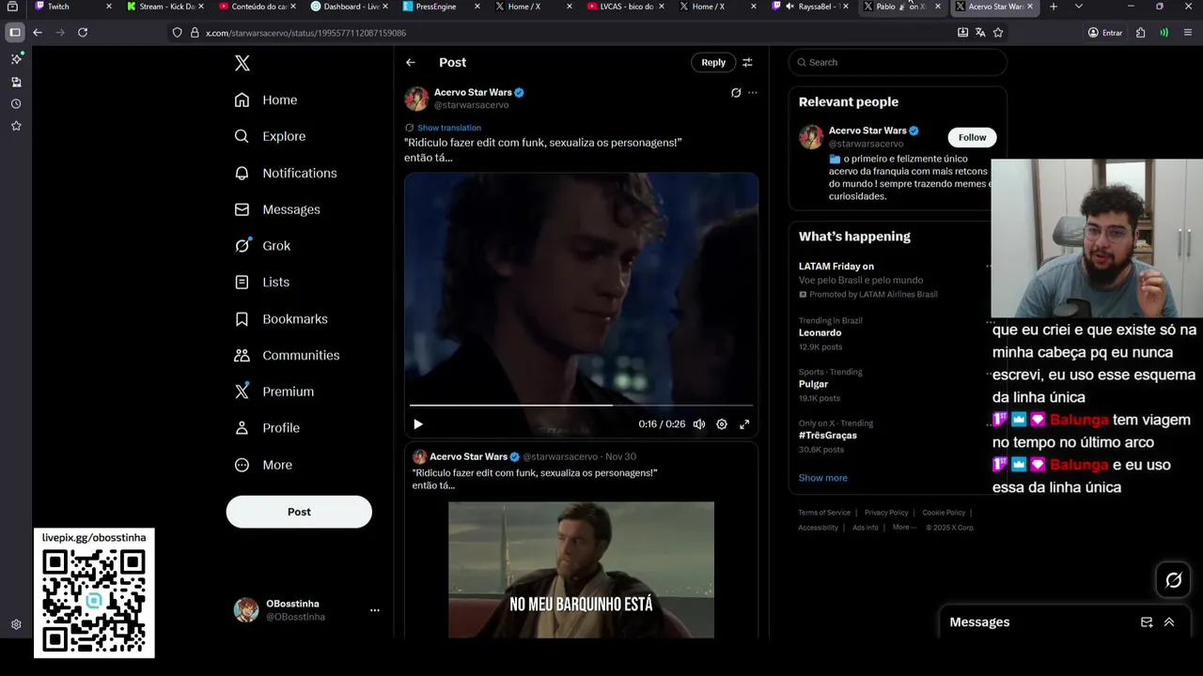Click the browser address bar URL

[x=305, y=33]
